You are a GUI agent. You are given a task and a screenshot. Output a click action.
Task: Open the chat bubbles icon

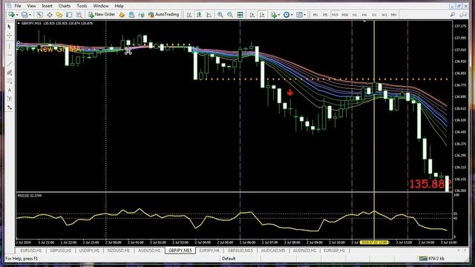463,15
